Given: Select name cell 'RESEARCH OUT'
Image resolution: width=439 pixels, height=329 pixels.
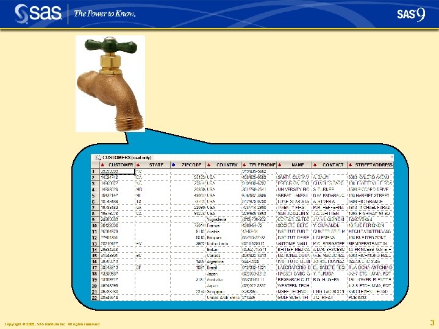Looking at the screenshot, I should (x=294, y=280).
